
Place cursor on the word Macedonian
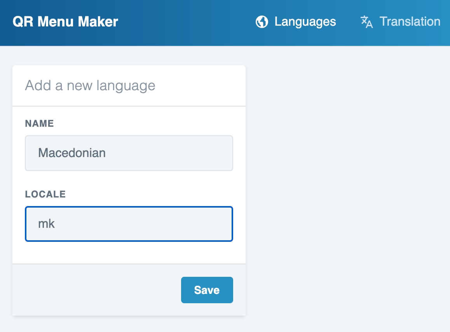[x=72, y=153]
